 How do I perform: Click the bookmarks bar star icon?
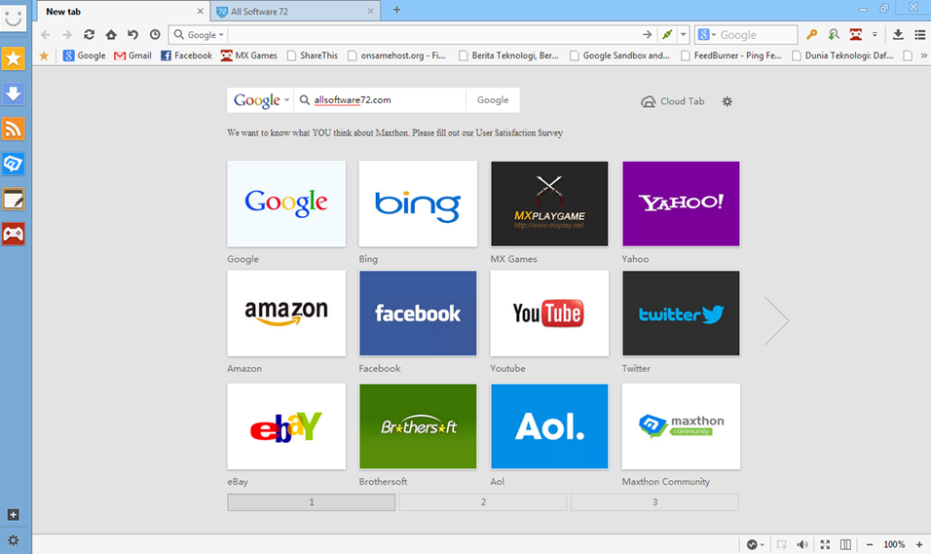coord(44,55)
